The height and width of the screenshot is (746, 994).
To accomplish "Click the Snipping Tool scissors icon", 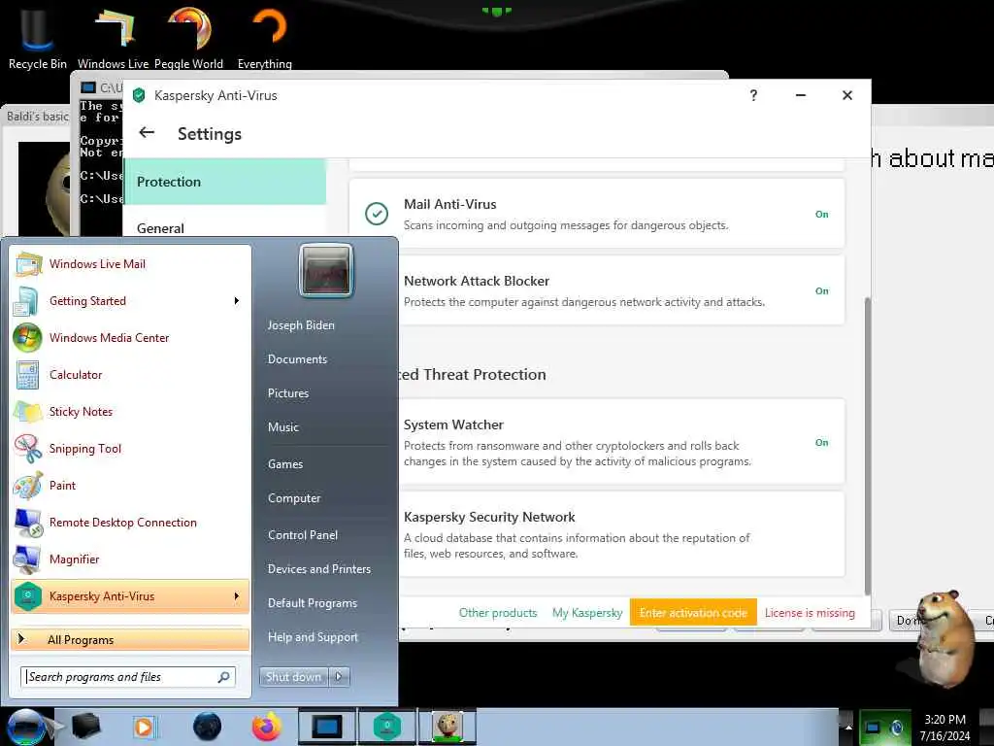I will point(28,449).
